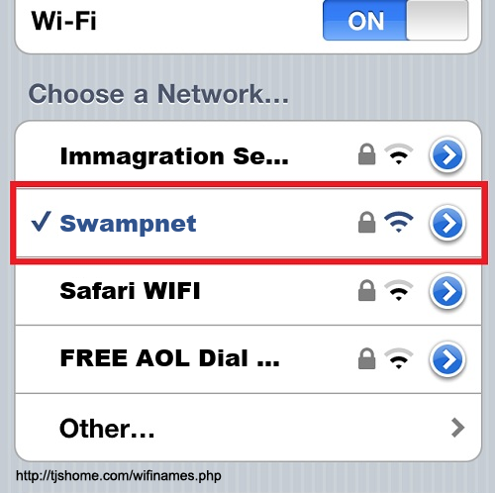Tap the Swampnet network name
The height and width of the screenshot is (493, 495).
coord(128,224)
